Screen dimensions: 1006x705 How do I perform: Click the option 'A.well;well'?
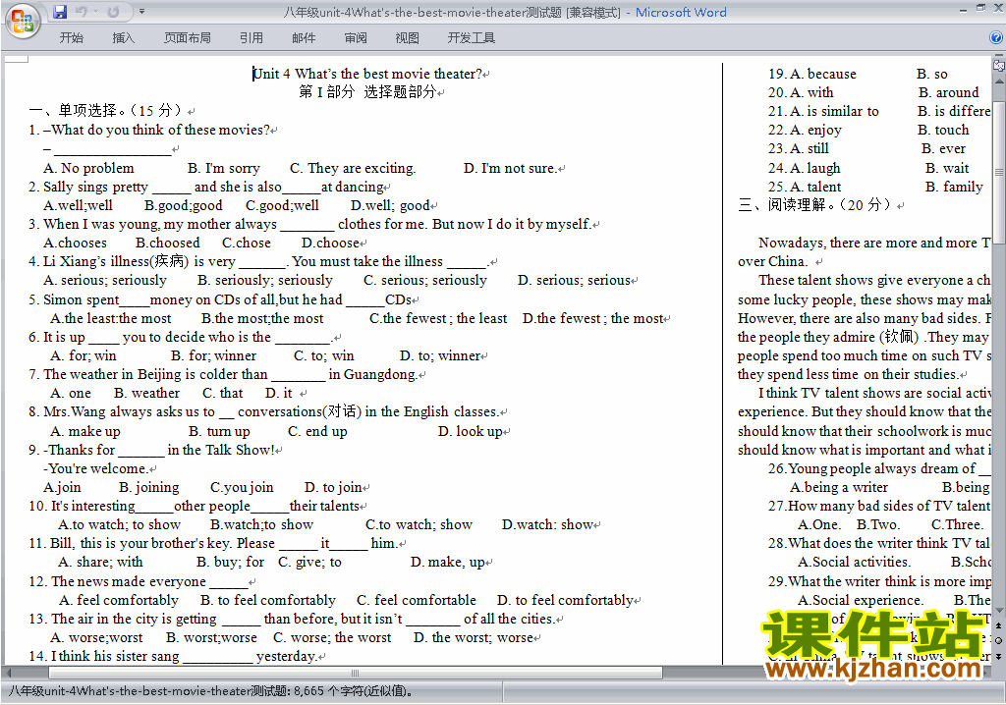78,205
